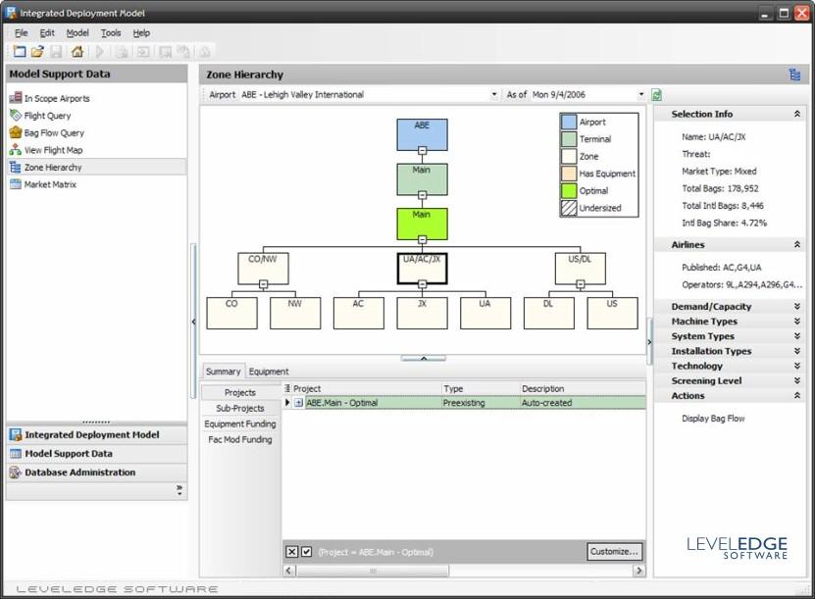Image resolution: width=815 pixels, height=599 pixels.
Task: Click the Home toolbar icon
Action: [x=77, y=52]
